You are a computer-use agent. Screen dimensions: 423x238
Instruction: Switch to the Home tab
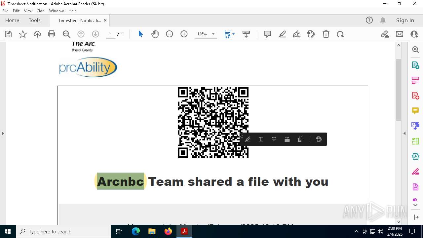coord(12,20)
